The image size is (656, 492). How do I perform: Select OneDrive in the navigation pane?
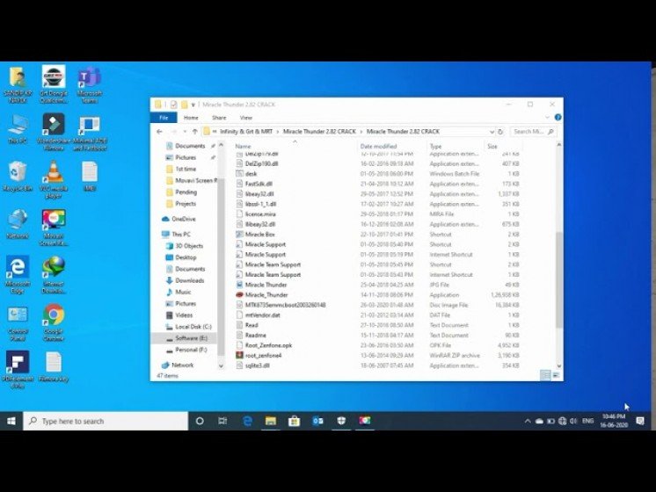pyautogui.click(x=183, y=219)
